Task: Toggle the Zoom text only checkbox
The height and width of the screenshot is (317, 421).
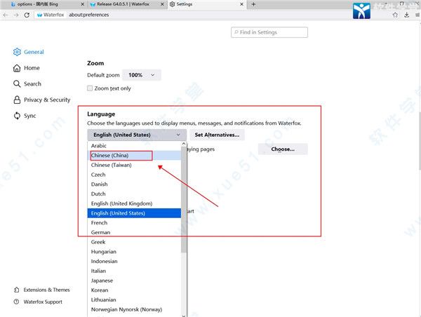Action: [x=90, y=88]
